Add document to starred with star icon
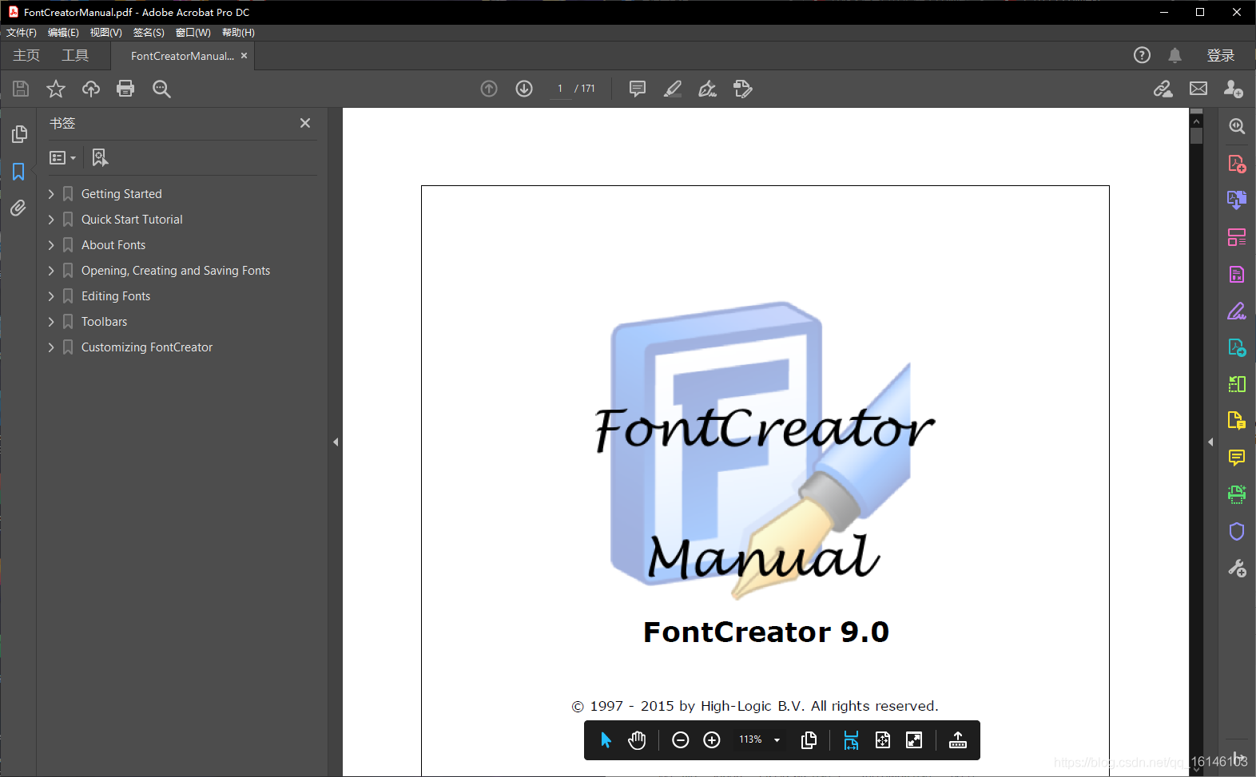Viewport: 1256px width, 777px height. click(x=56, y=89)
